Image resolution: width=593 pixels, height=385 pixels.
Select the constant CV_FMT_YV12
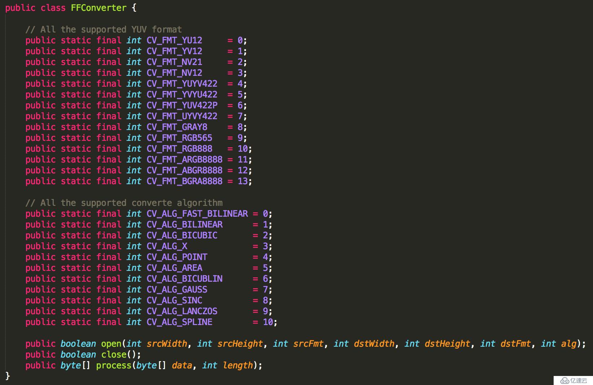[x=174, y=51]
